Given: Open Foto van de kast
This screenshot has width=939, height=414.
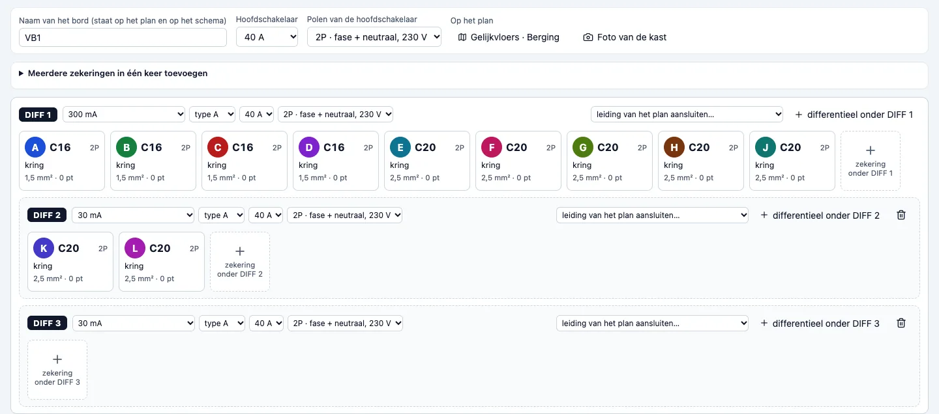Looking at the screenshot, I should point(625,37).
